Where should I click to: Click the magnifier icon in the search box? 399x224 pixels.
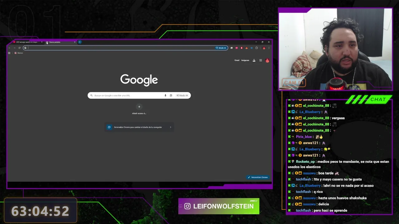tap(91, 96)
